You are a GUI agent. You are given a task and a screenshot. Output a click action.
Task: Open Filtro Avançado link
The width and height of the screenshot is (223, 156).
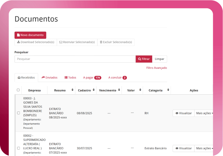(156, 68)
